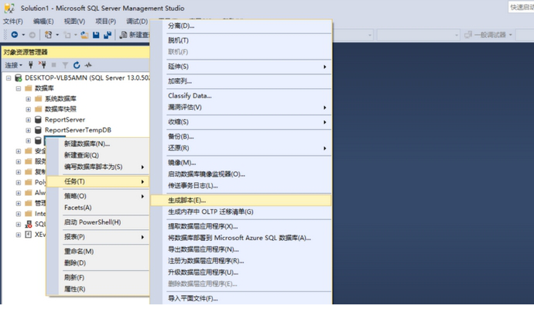Viewport: 534px width, 316px height.
Task: Choose 镜像(M)... menu entry
Action: pyautogui.click(x=241, y=163)
